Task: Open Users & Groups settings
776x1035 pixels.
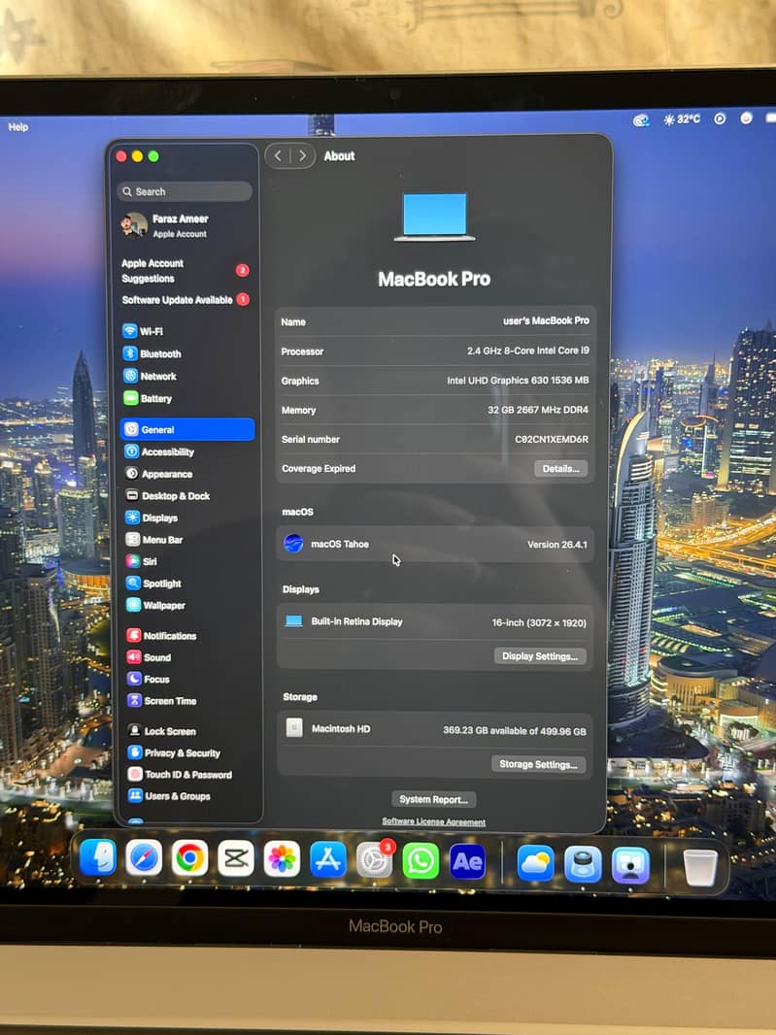Action: coord(170,796)
